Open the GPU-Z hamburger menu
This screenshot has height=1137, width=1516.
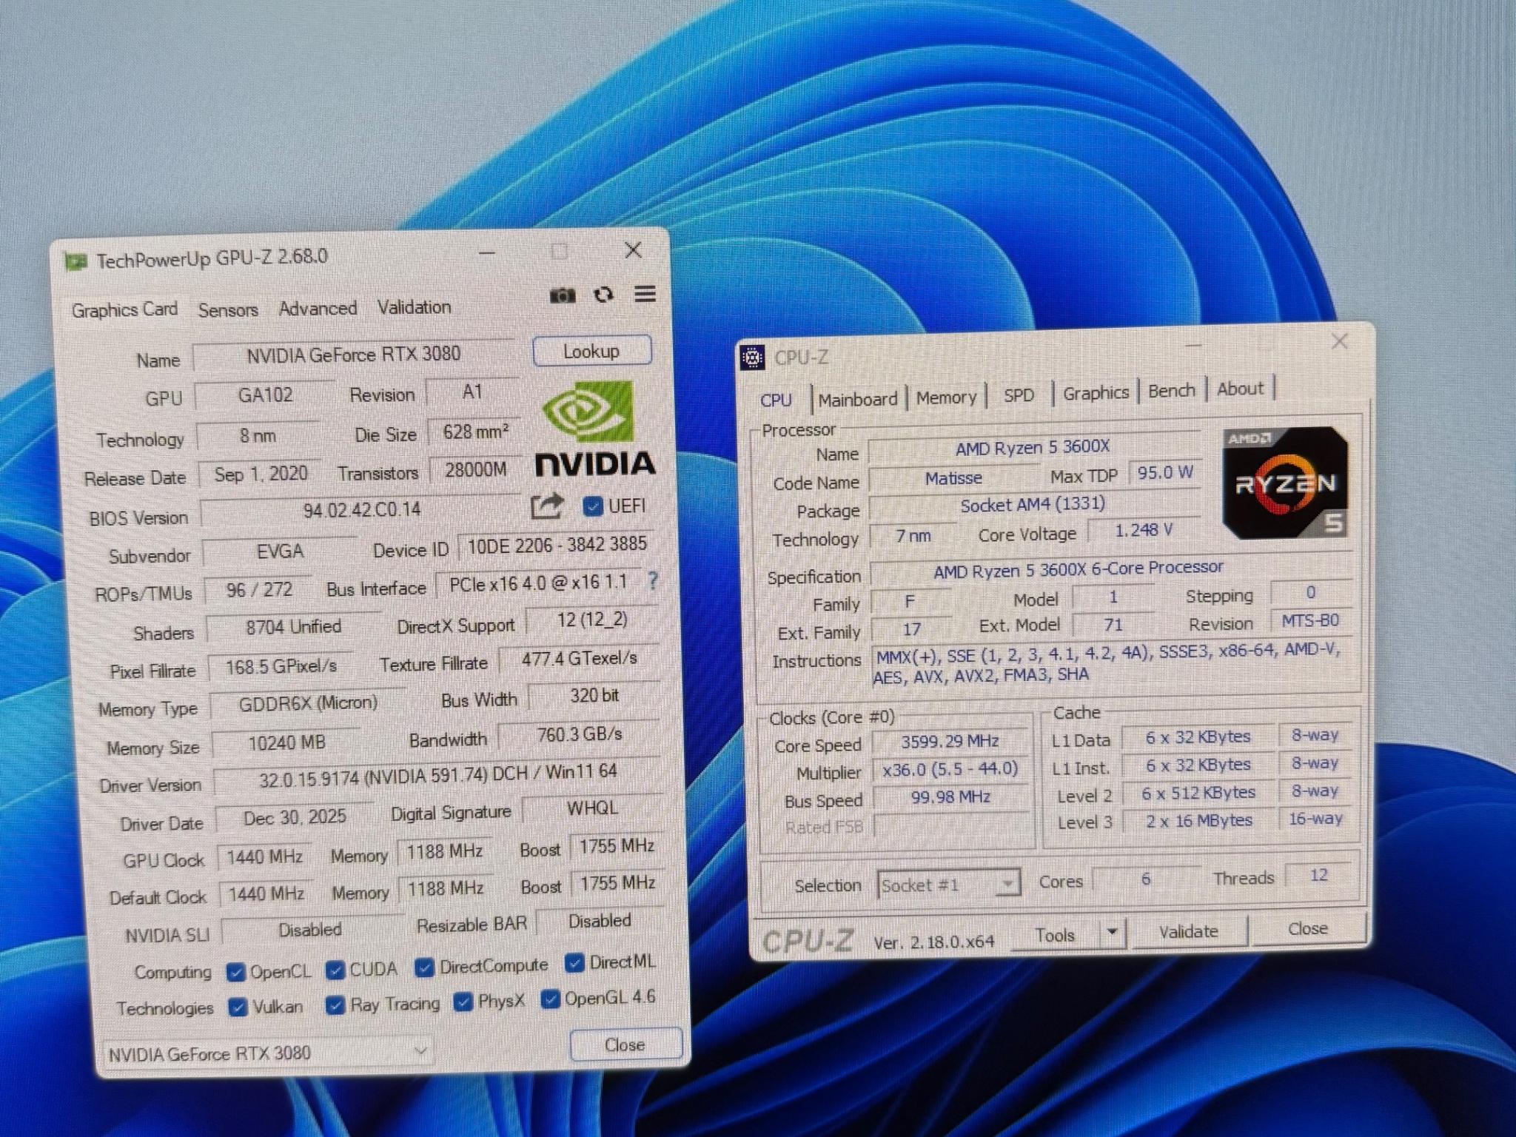645,294
